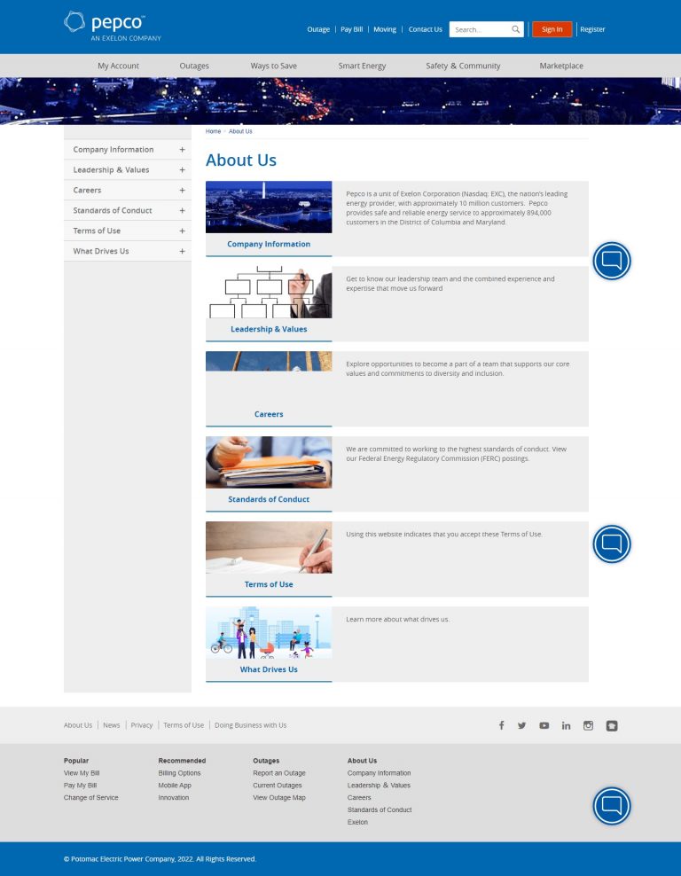Focus the Search input field
This screenshot has width=681, height=876.
481,29
